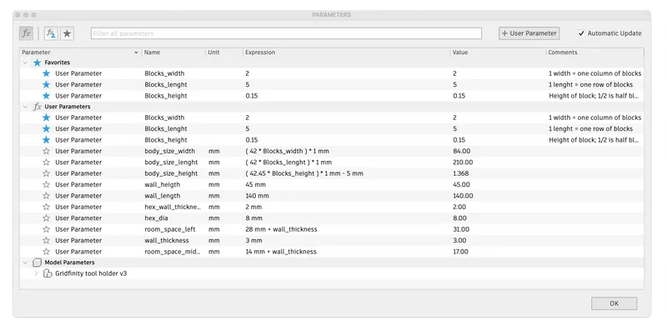Select the expression 28 mm + wall_thickness
The image size is (667, 331).
(281, 229)
